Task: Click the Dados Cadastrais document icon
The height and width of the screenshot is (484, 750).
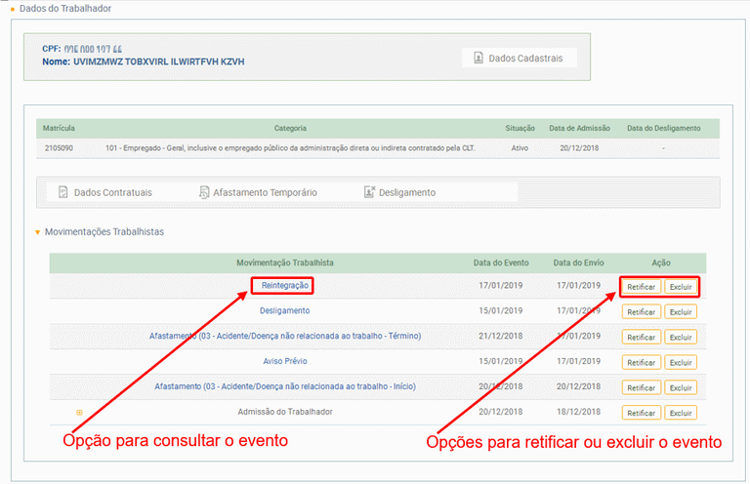Action: click(x=479, y=58)
